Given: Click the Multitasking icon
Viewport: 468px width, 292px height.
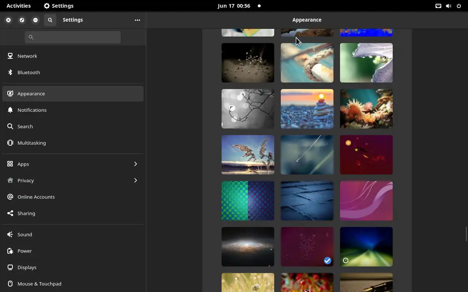Looking at the screenshot, I should point(10,143).
